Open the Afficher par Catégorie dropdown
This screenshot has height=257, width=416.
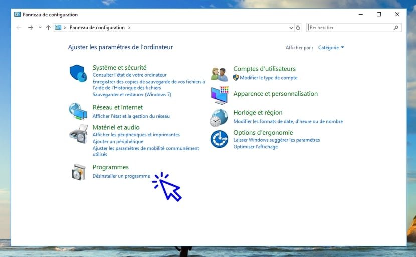(x=331, y=48)
